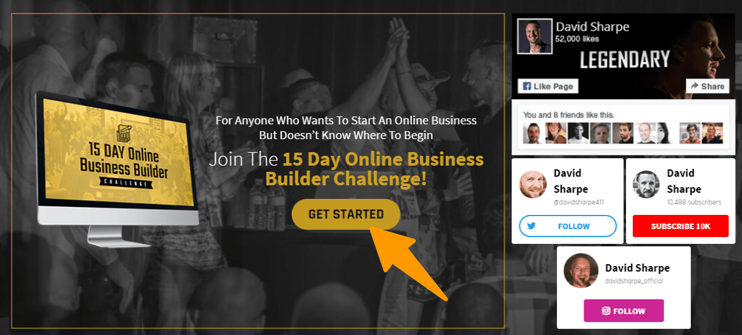Viewport: 742px width, 335px height.
Task: Click the Facebook Share button
Action: [707, 86]
